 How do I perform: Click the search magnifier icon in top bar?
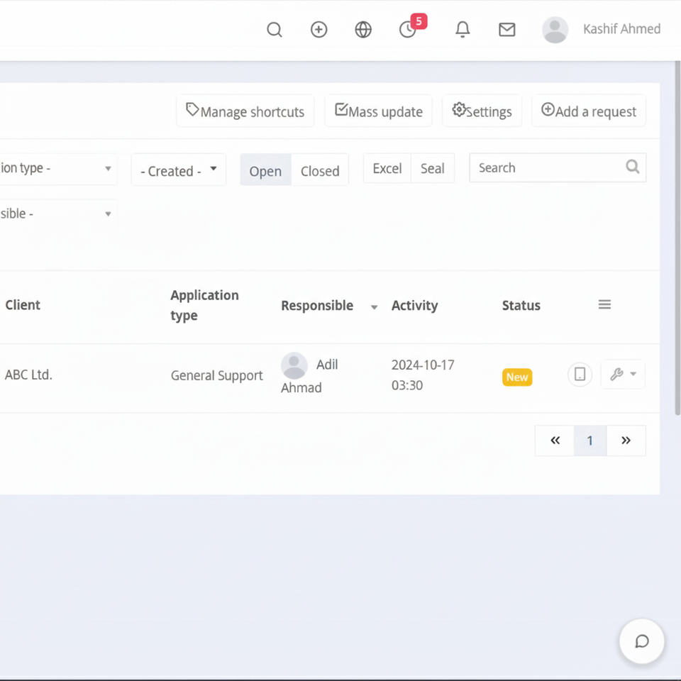pyautogui.click(x=275, y=30)
